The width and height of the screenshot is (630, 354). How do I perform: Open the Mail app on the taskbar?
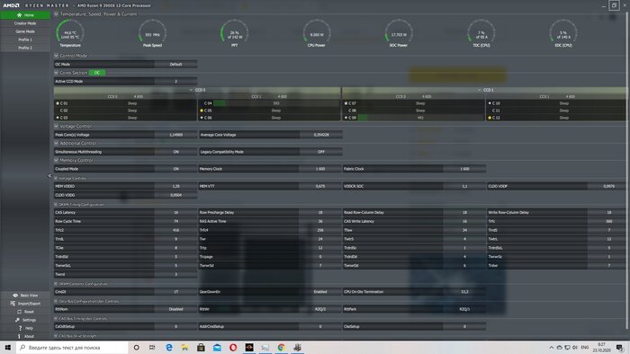(217, 348)
